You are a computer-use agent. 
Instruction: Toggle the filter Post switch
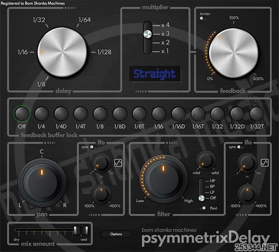[x=202, y=208]
